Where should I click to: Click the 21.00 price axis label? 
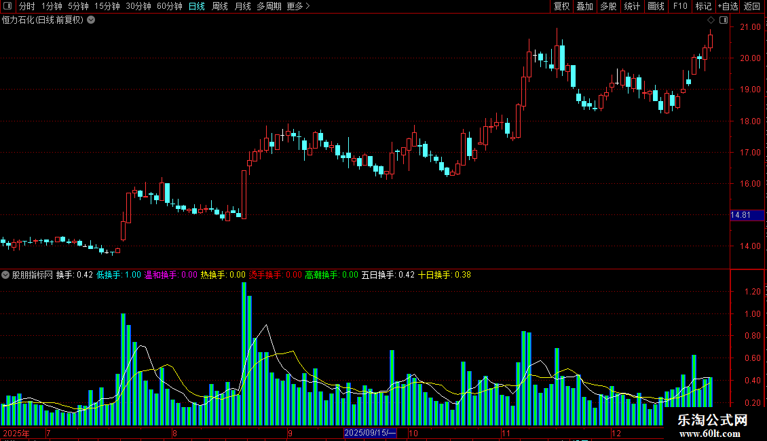[x=750, y=27]
